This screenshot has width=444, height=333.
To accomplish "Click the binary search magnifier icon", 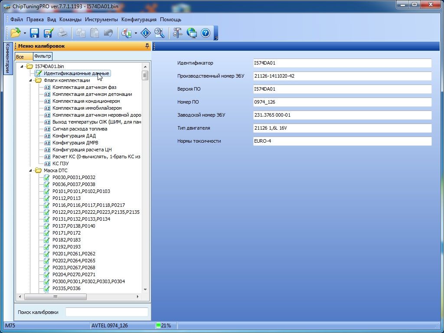I will tap(159, 33).
